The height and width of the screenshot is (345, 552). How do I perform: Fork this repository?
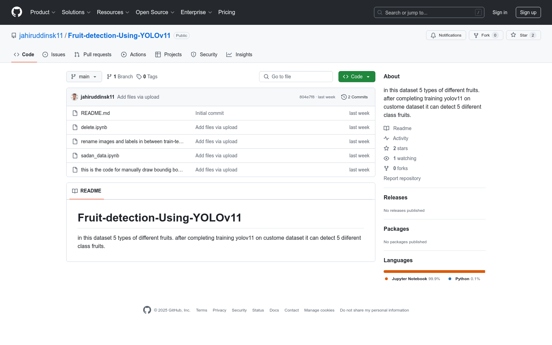(485, 35)
